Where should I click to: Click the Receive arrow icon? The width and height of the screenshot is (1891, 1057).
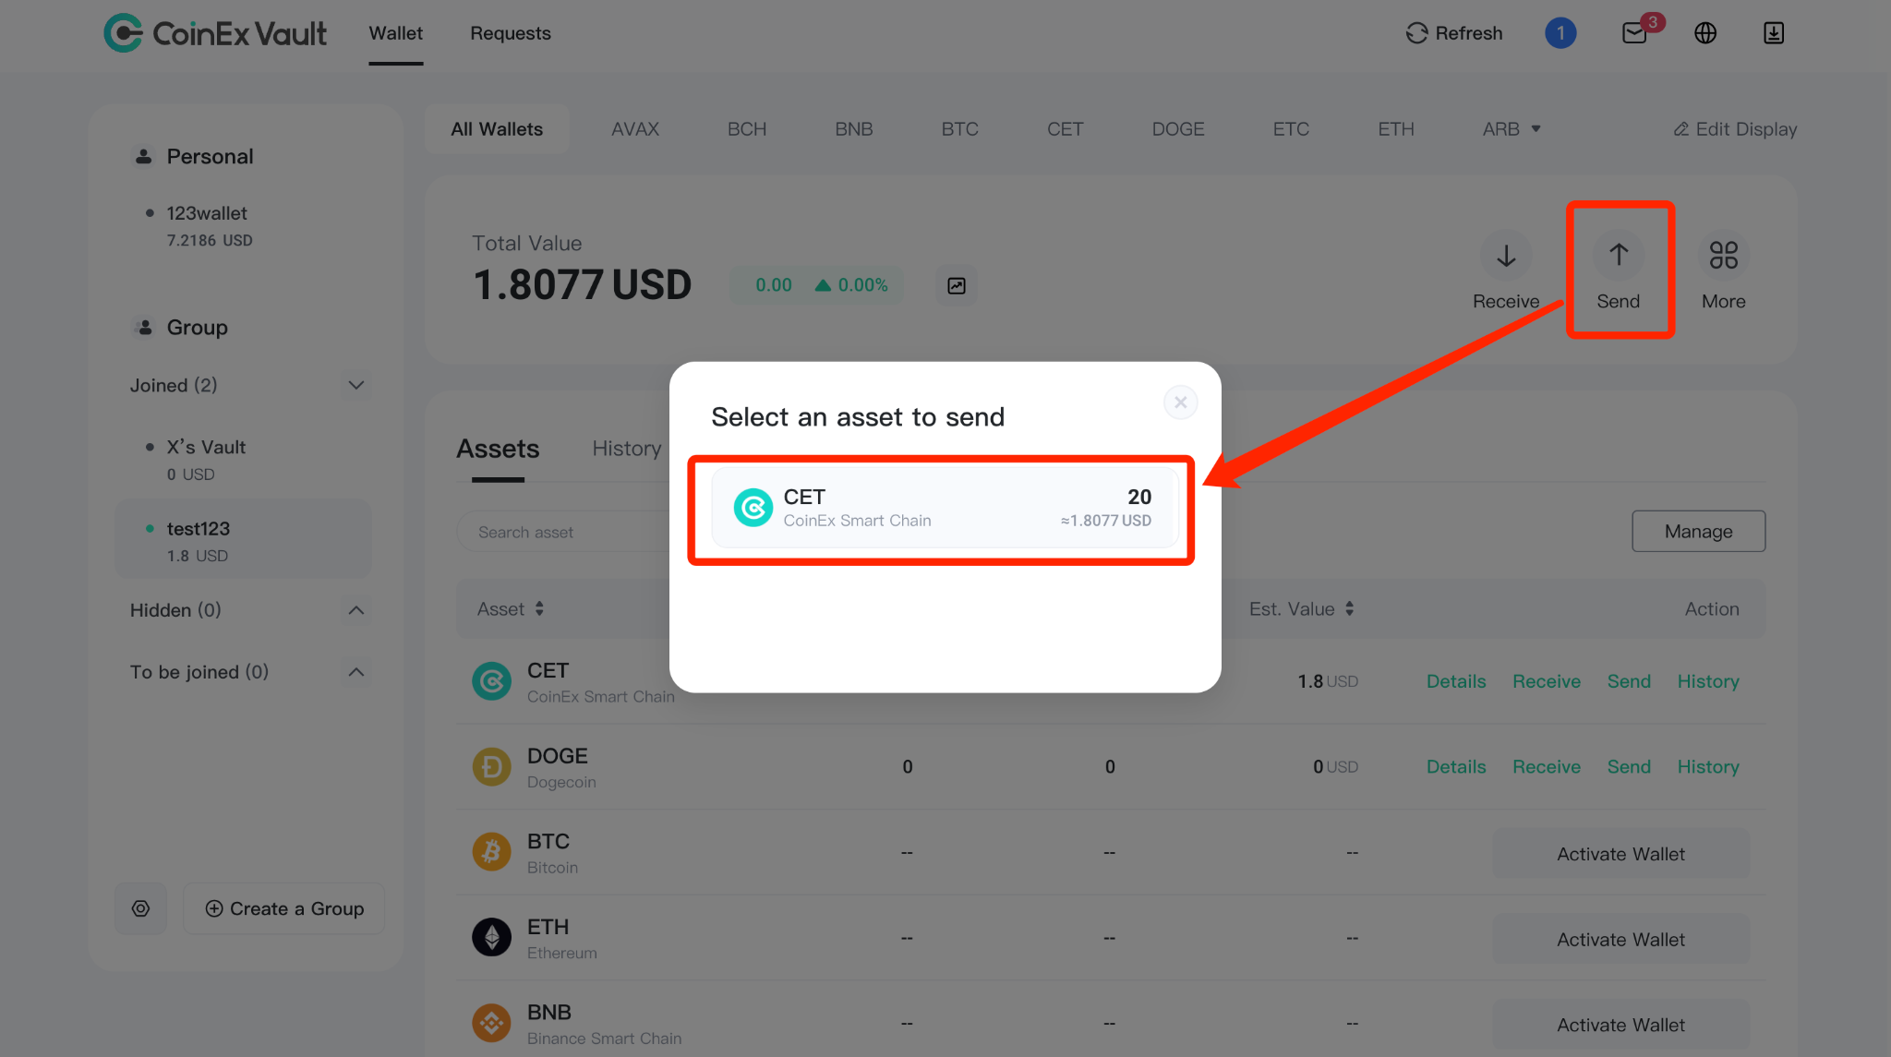pos(1506,255)
